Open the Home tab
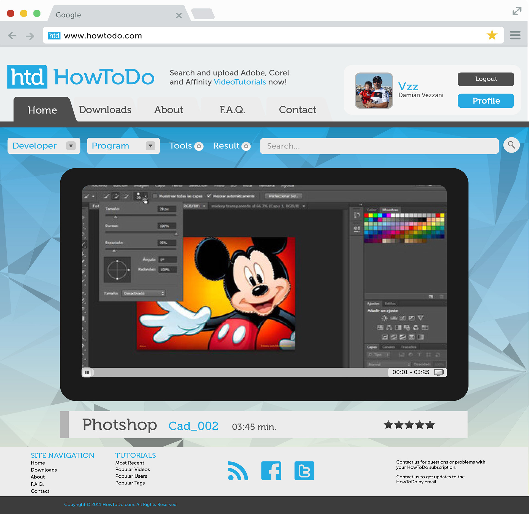 click(42, 110)
